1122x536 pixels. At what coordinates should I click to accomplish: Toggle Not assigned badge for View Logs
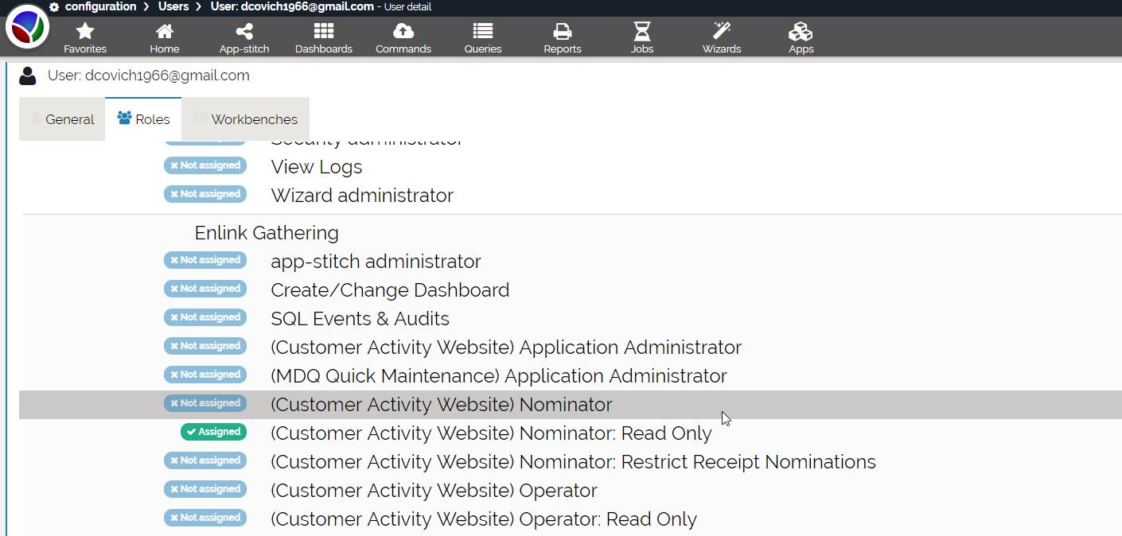[x=205, y=165]
